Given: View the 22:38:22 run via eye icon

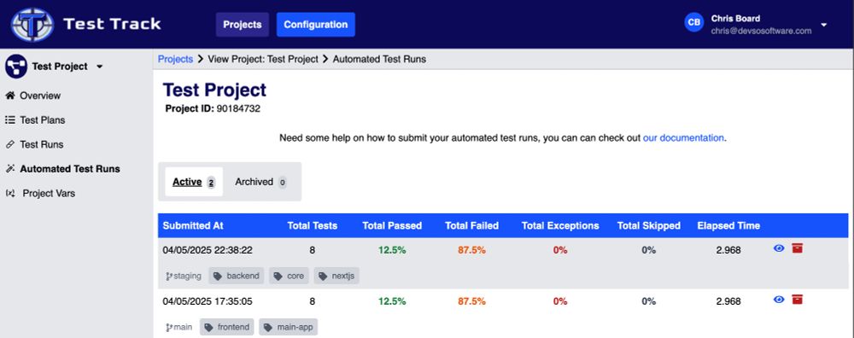Looking at the screenshot, I should (x=779, y=248).
